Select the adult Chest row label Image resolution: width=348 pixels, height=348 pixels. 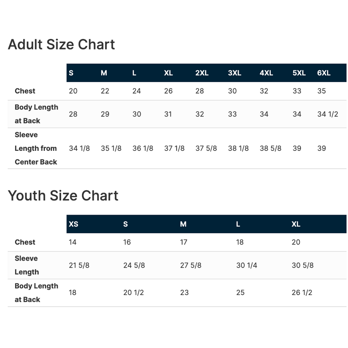[25, 91]
